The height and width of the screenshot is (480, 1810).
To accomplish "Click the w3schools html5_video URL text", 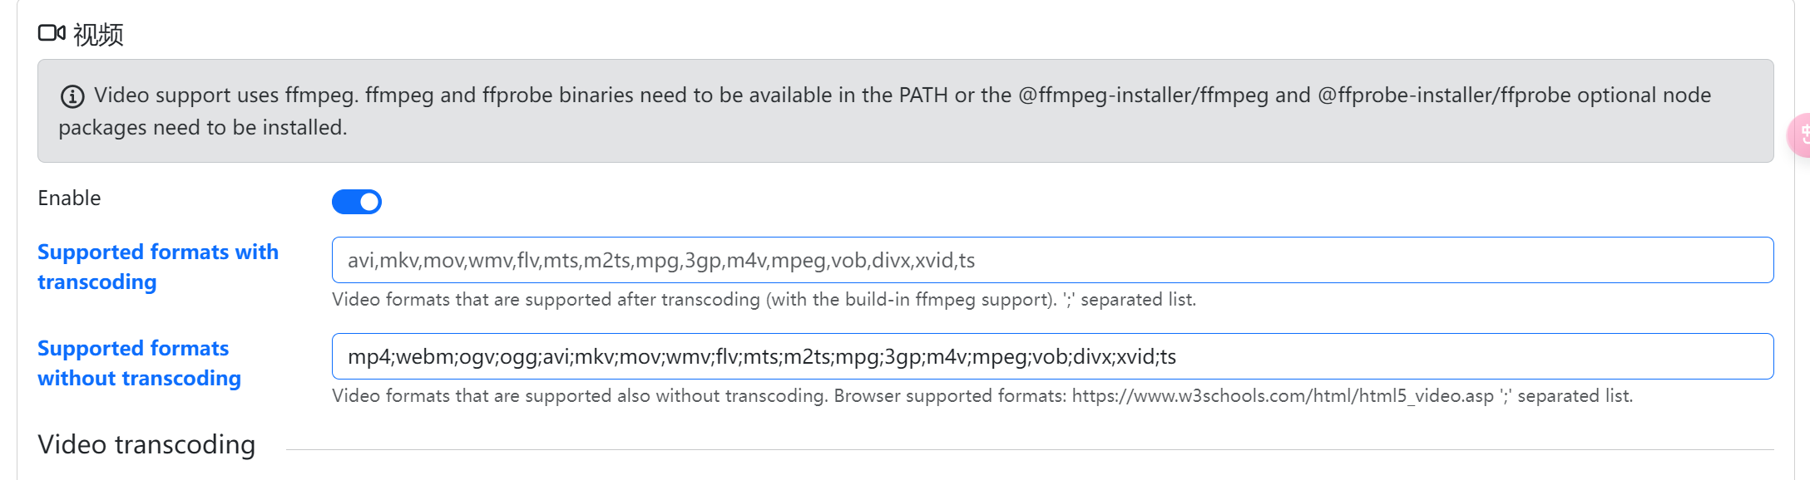I will point(1282,396).
